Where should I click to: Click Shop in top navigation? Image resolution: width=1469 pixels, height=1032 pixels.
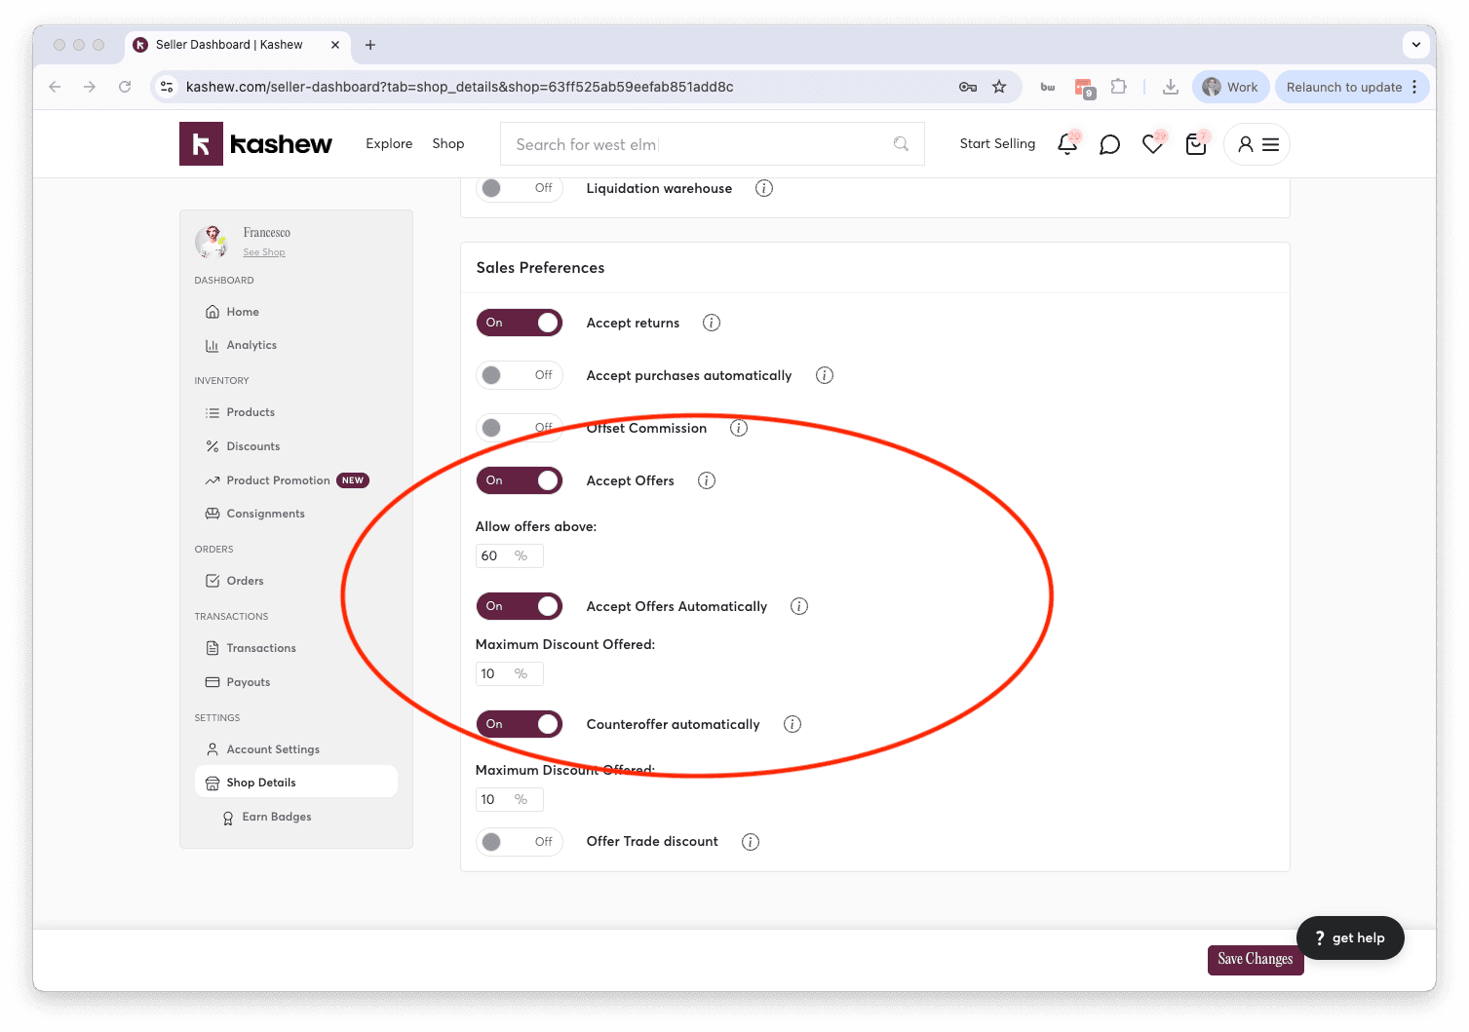click(x=448, y=143)
